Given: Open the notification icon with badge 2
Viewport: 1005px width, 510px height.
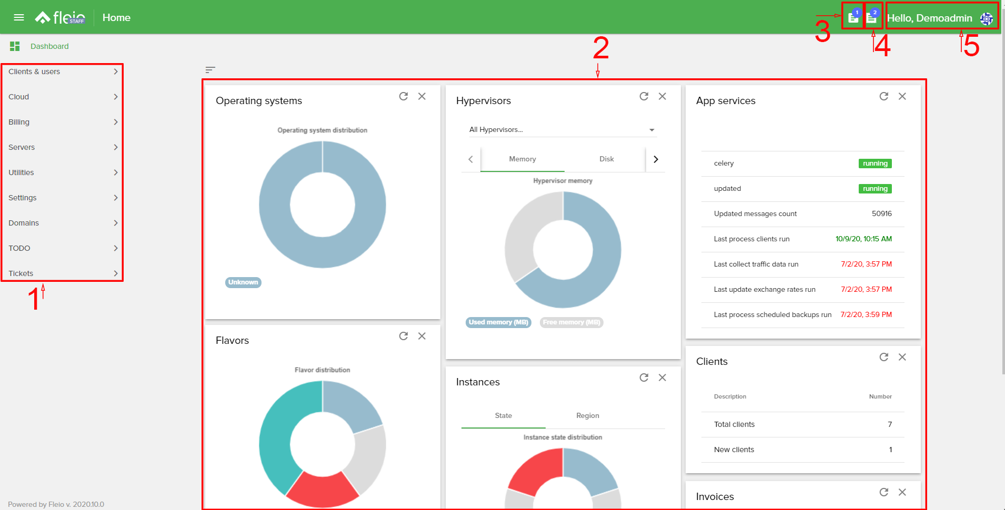Looking at the screenshot, I should pyautogui.click(x=873, y=17).
